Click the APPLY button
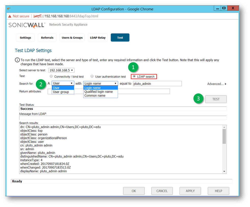 tap(190, 191)
